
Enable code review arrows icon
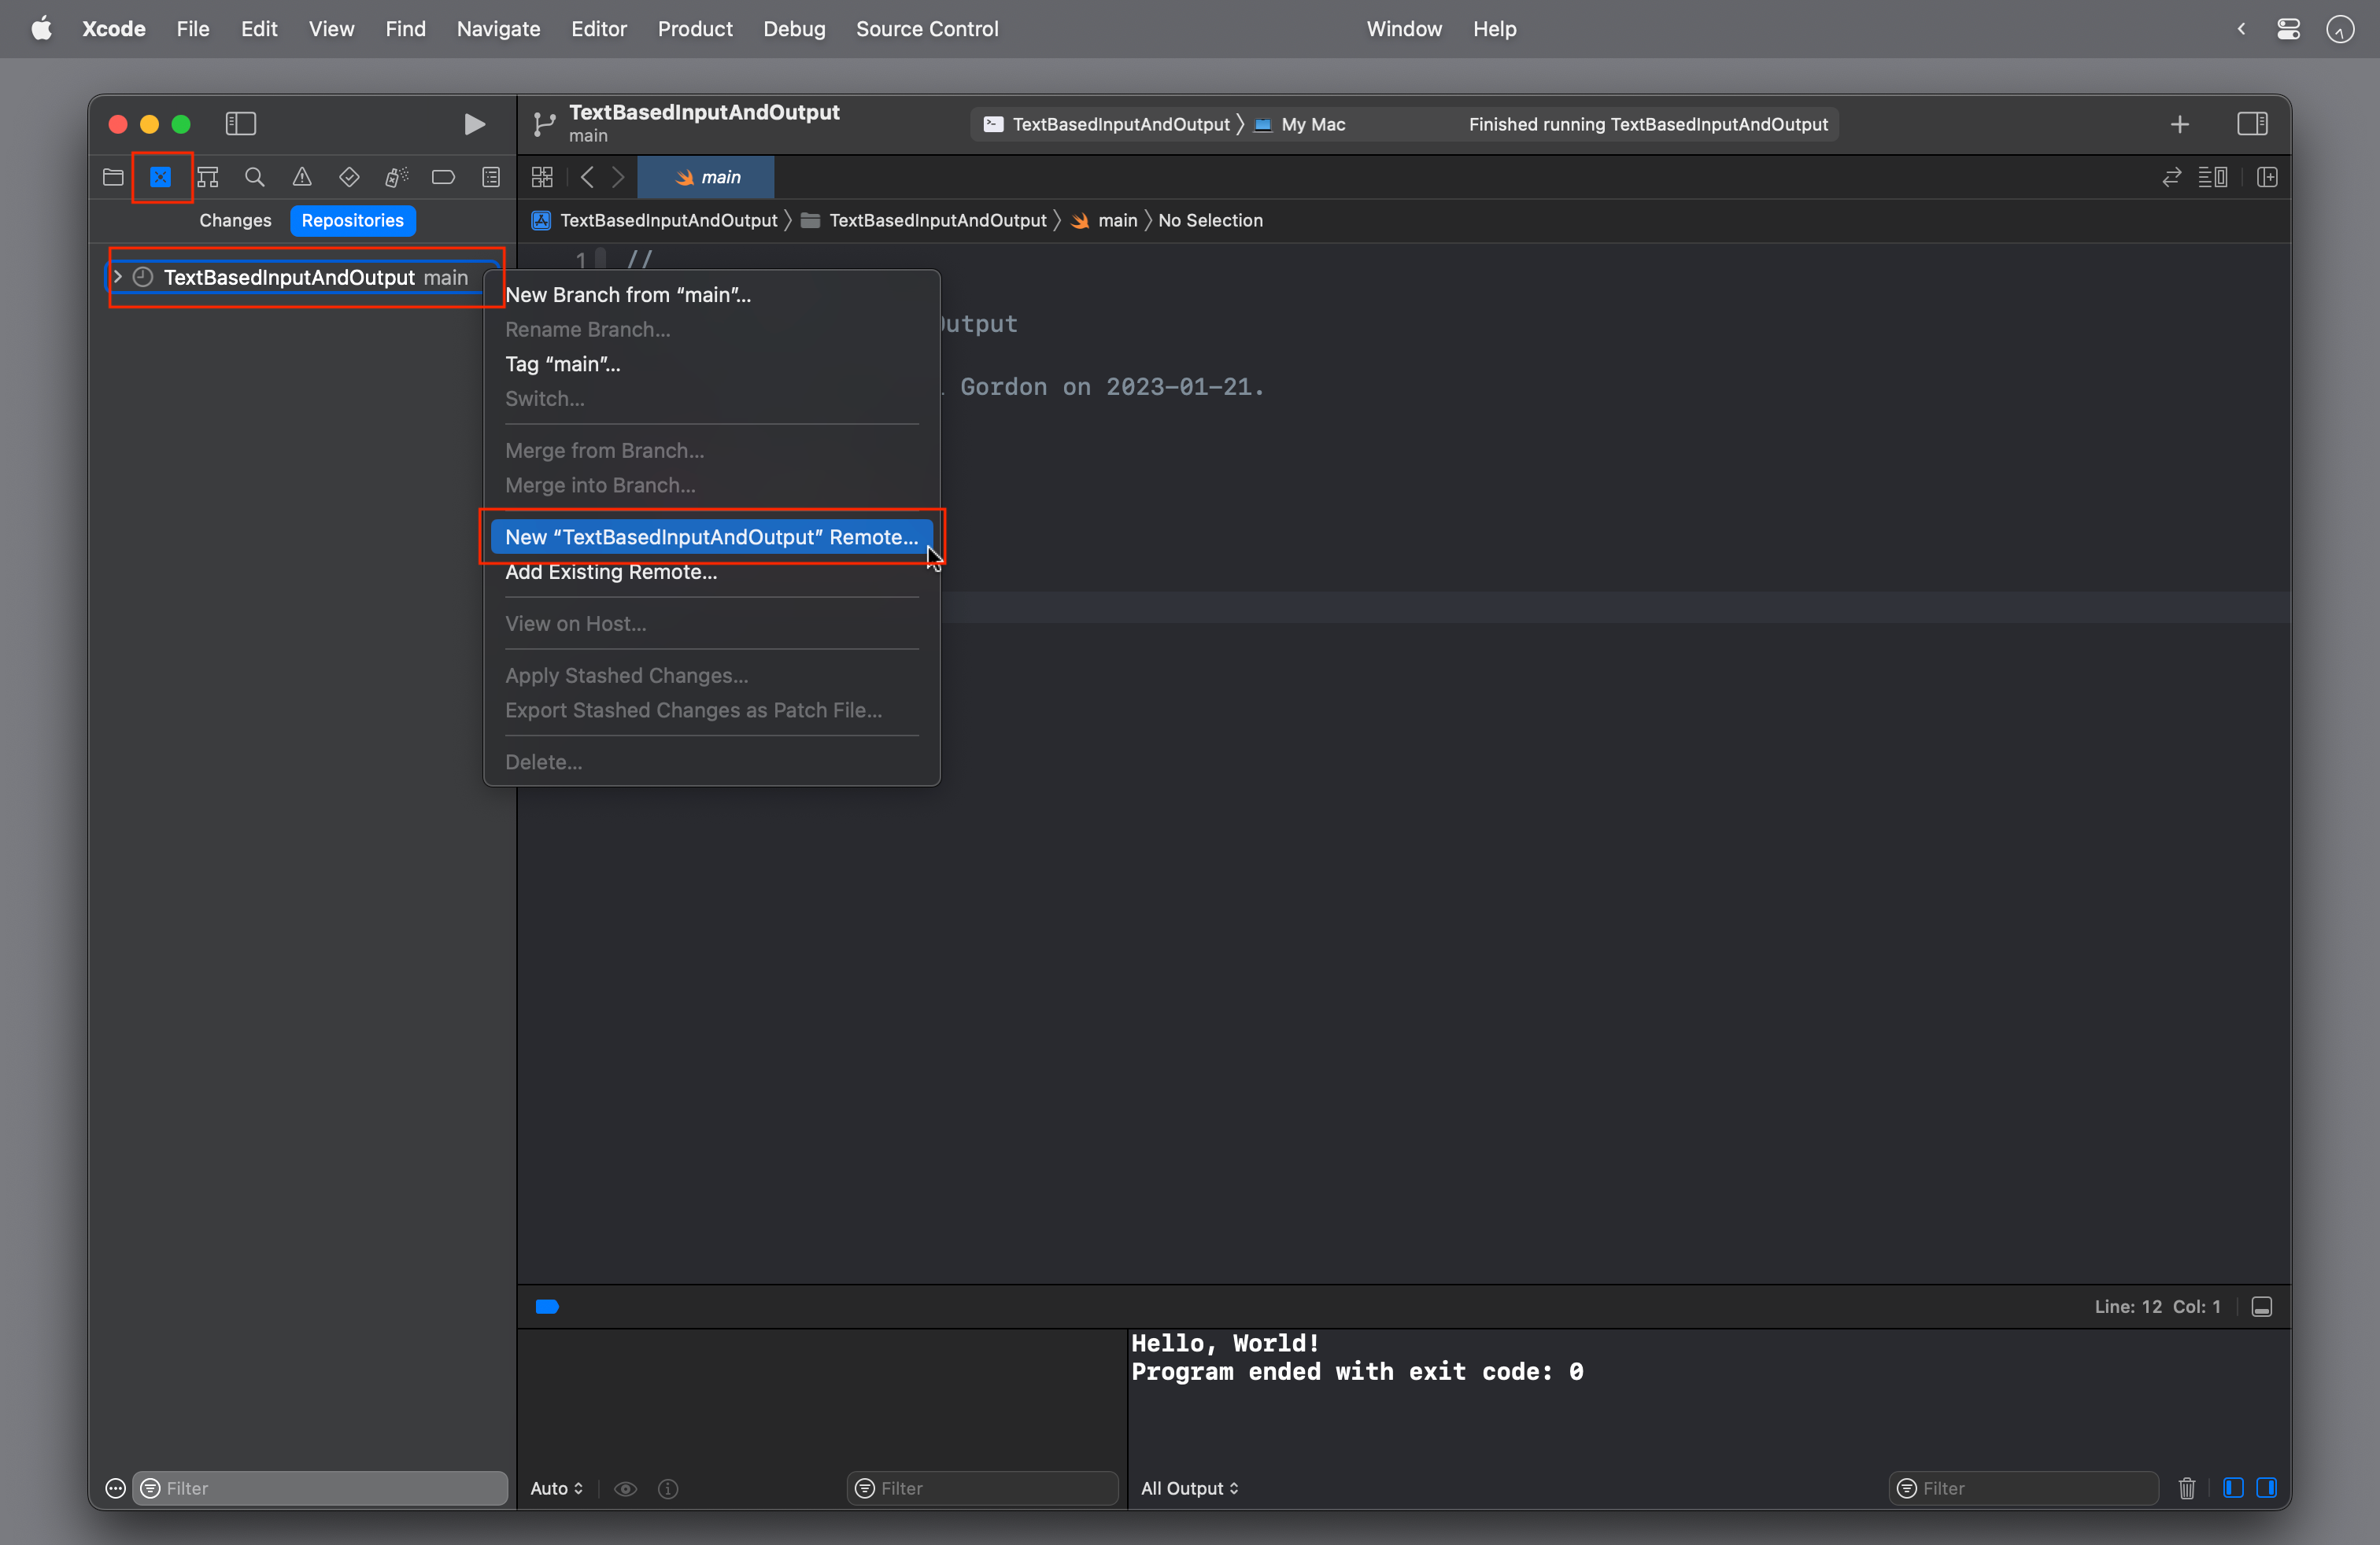point(2171,177)
